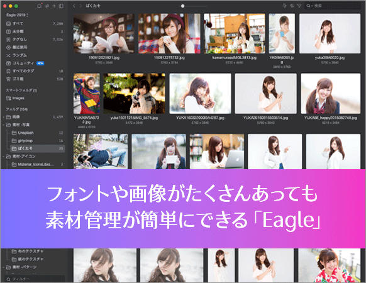Open すべてのタグ in the sidebar
The width and height of the screenshot is (366, 283).
[35, 71]
